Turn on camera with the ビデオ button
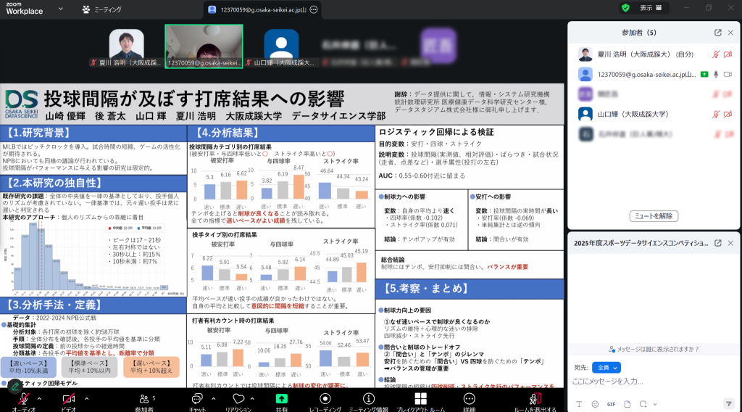 tap(68, 399)
